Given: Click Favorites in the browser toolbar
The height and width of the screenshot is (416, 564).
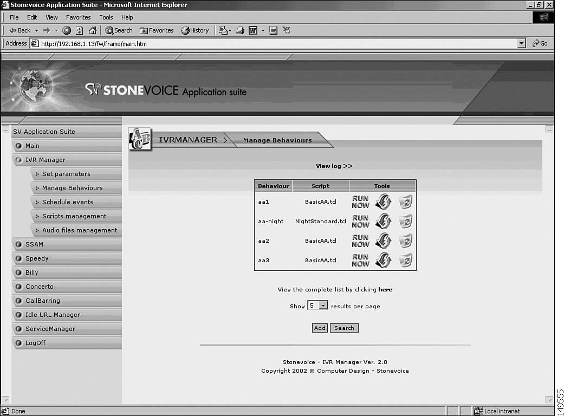Looking at the screenshot, I should [x=157, y=30].
